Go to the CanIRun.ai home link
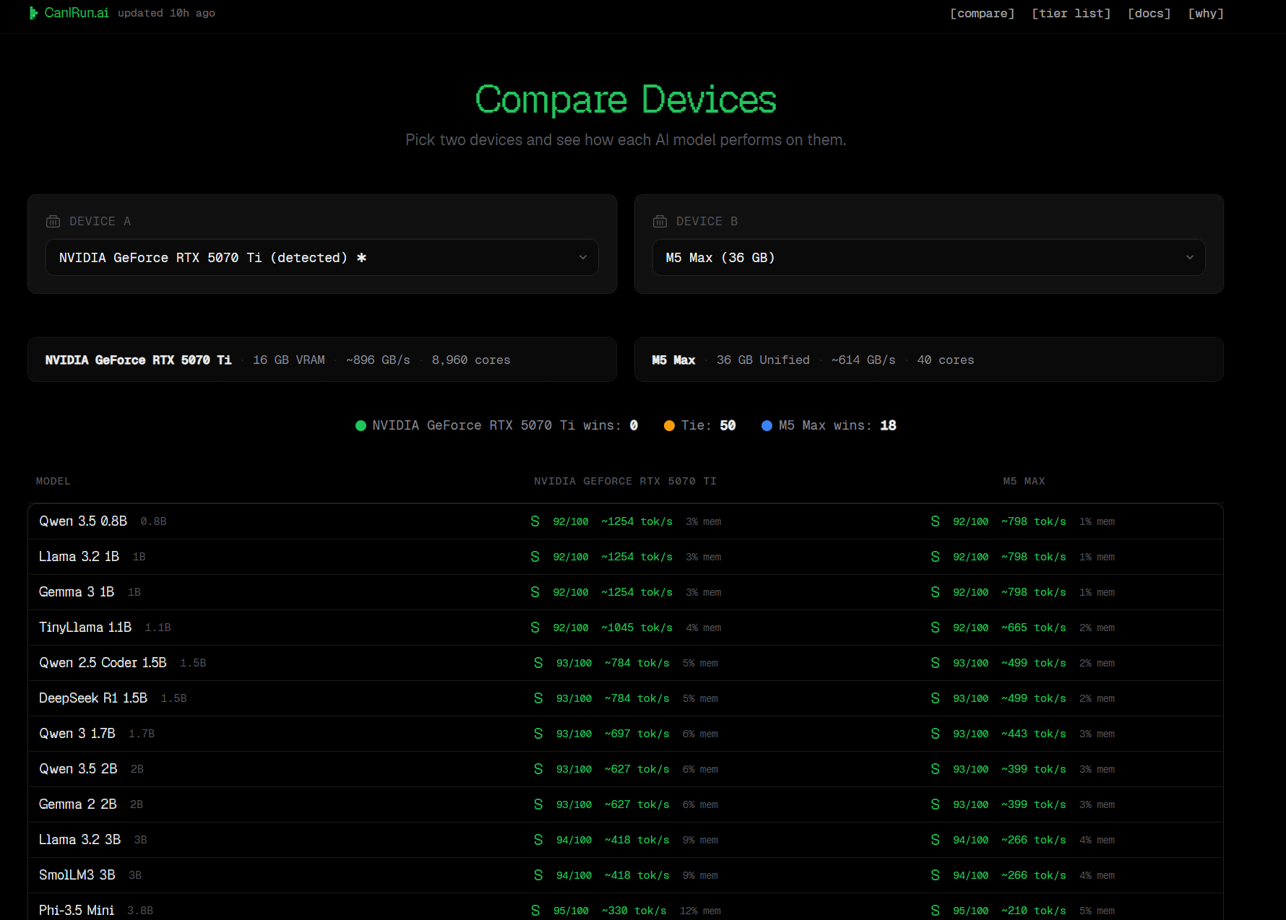 coord(76,13)
